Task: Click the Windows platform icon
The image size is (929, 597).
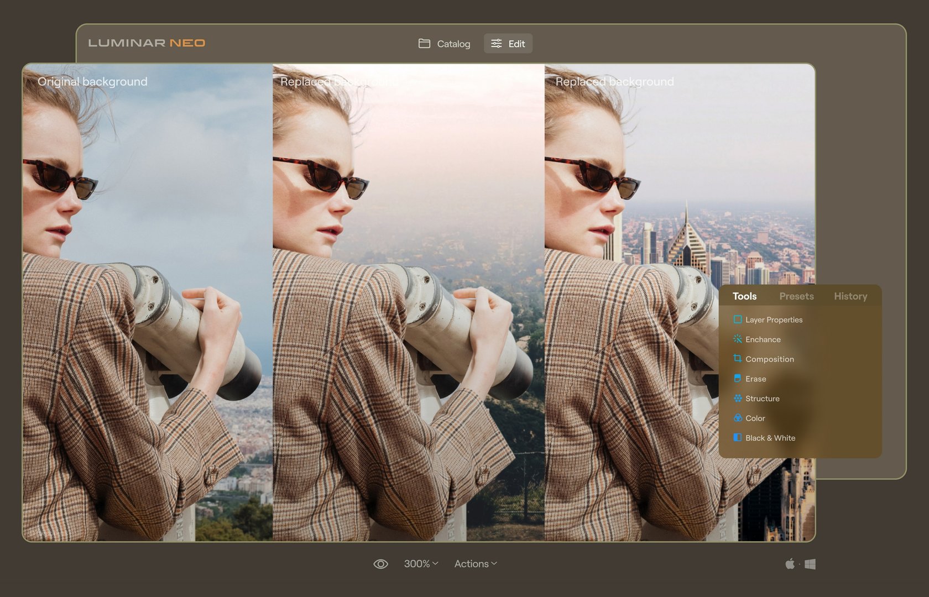Action: (x=810, y=564)
